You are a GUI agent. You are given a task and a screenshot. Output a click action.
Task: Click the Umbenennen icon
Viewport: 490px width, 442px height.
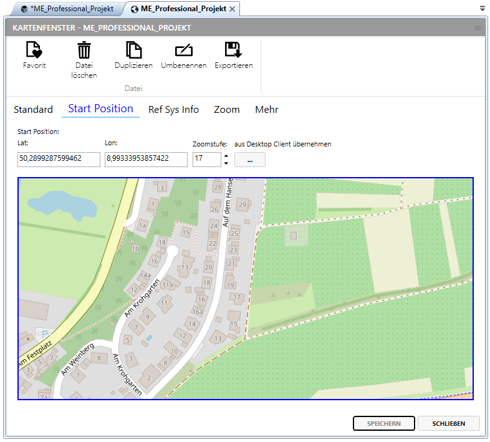pos(183,50)
